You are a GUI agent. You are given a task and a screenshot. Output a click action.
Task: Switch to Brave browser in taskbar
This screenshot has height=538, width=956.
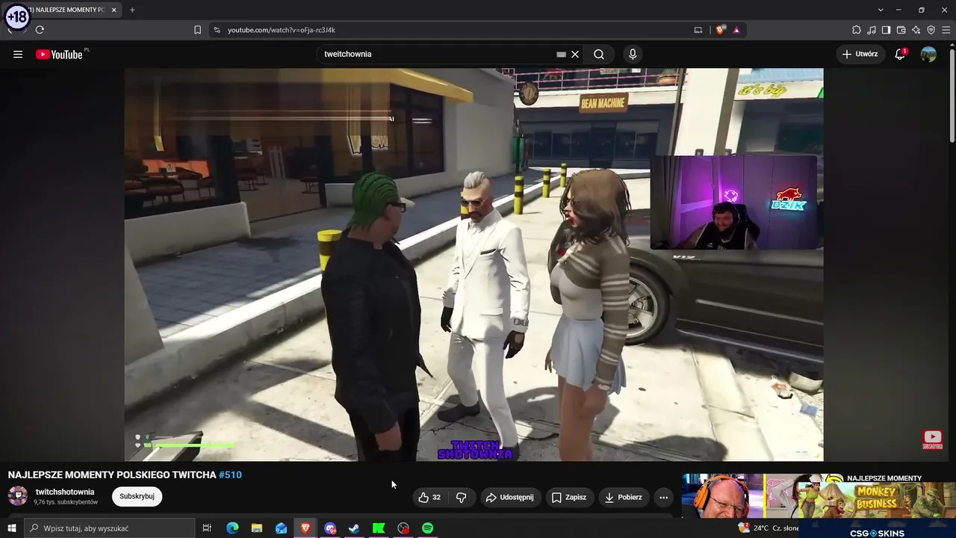point(305,528)
